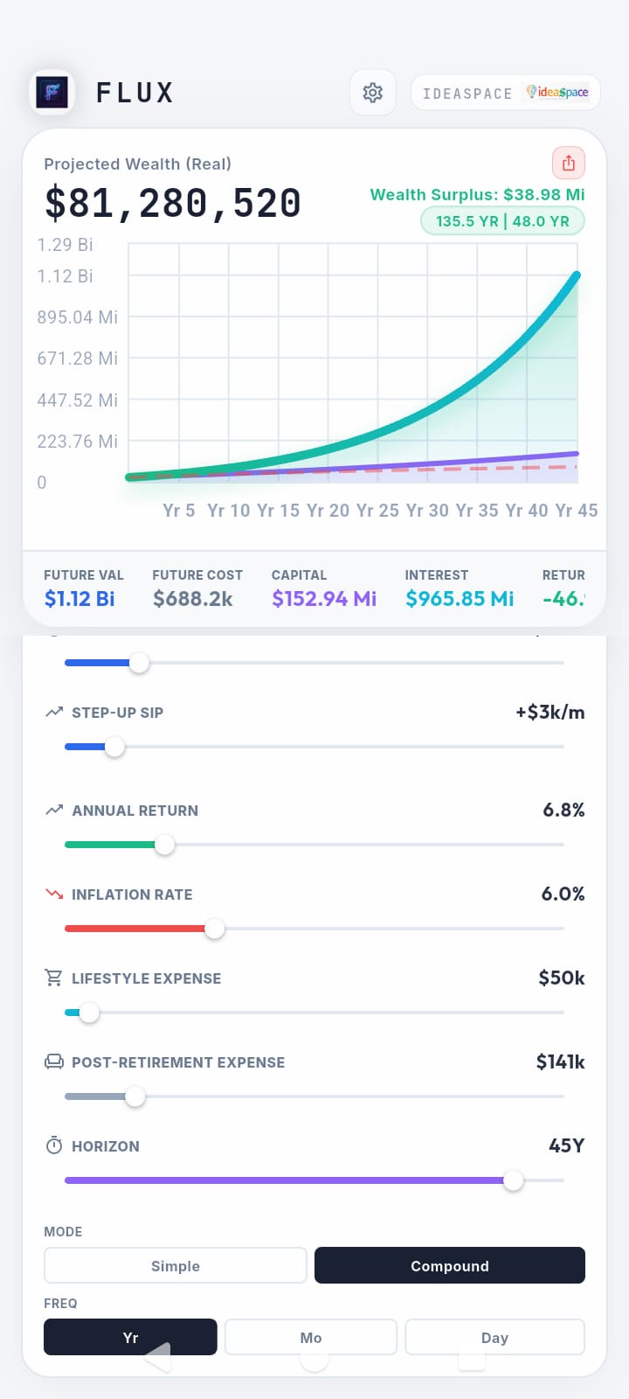Tap the Inflation Rate downtrend icon
The image size is (629, 1399).
coord(54,894)
